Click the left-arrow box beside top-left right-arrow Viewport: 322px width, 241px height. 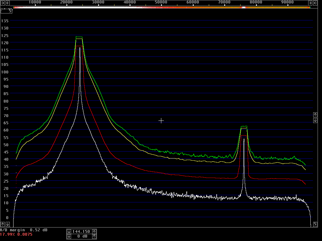point(8,3)
